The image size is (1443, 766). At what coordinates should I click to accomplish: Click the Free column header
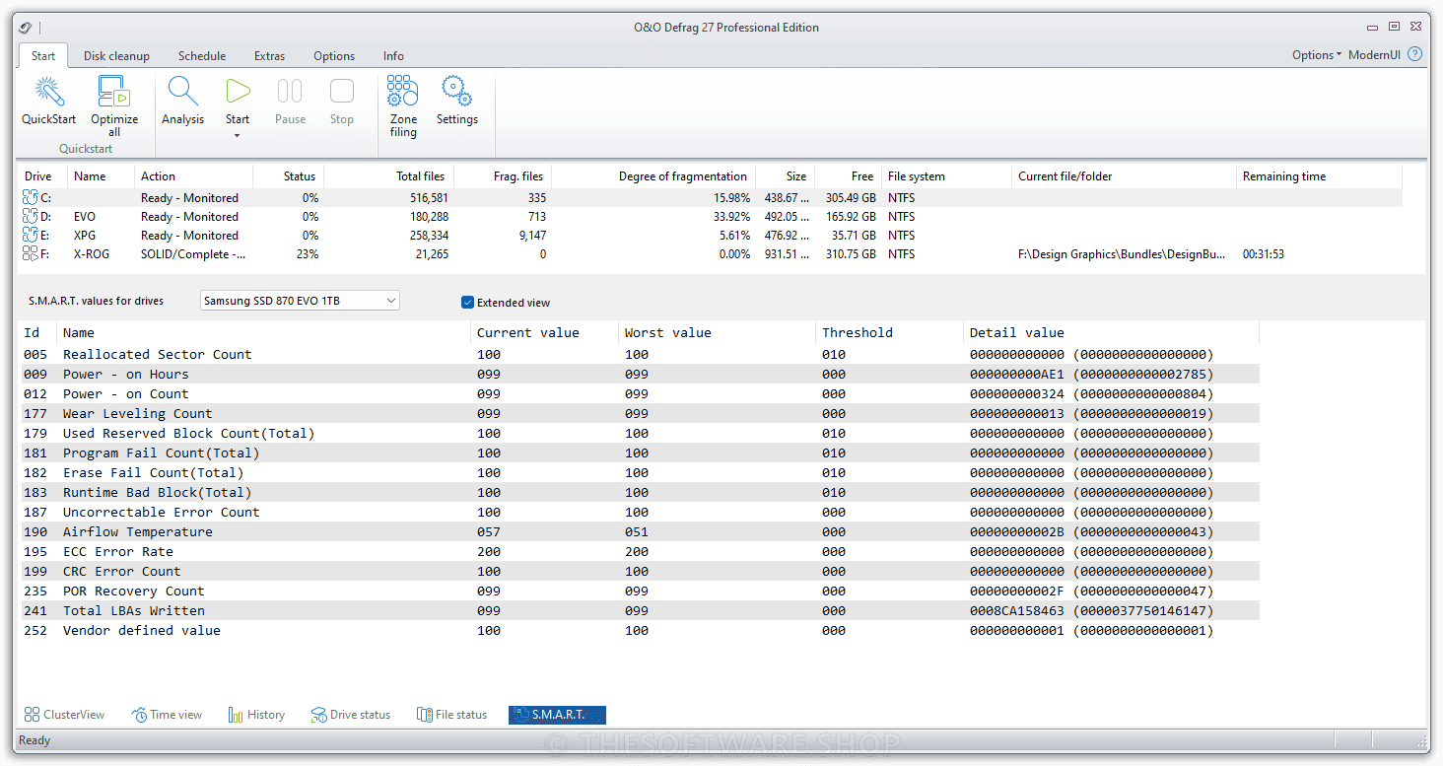click(x=847, y=176)
